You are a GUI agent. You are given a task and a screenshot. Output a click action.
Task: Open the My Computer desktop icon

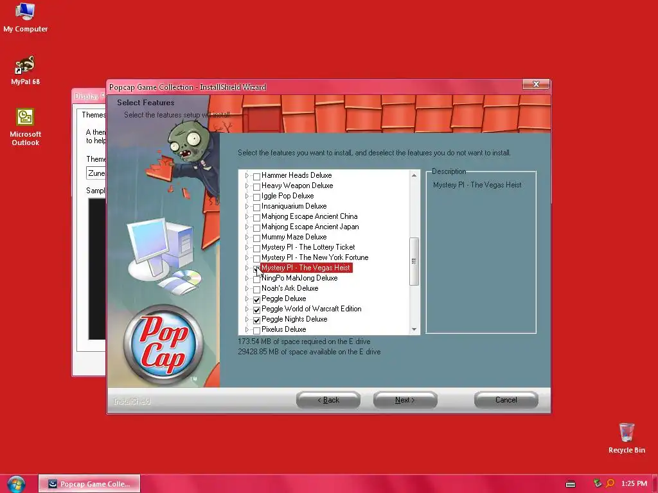(25, 17)
